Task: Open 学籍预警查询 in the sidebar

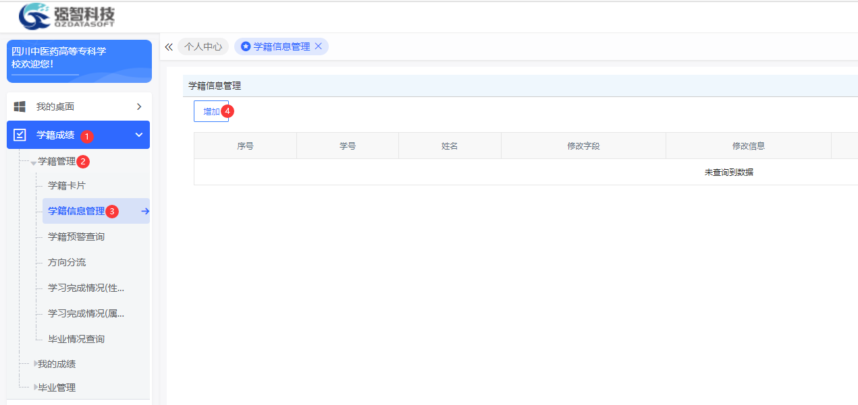Action: (76, 237)
